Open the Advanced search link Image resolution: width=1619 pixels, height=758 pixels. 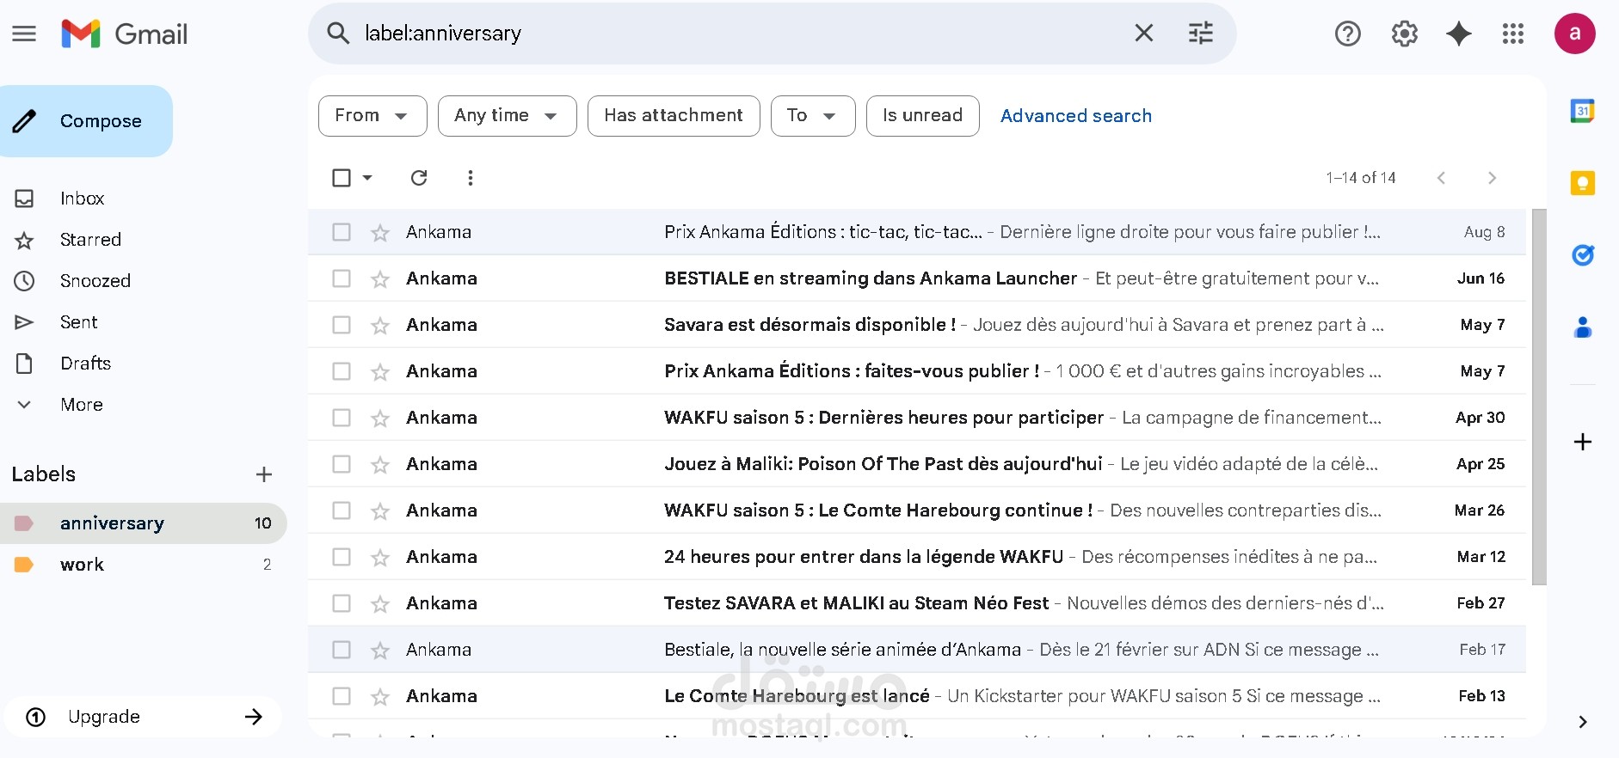[x=1075, y=116]
